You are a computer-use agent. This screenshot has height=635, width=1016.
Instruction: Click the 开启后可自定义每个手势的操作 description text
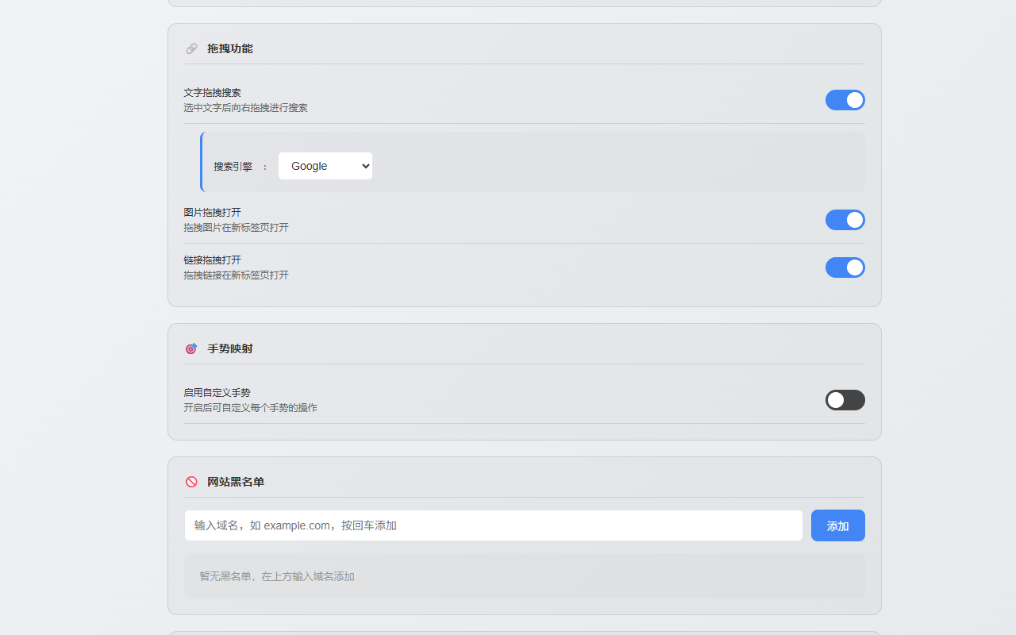(x=248, y=407)
